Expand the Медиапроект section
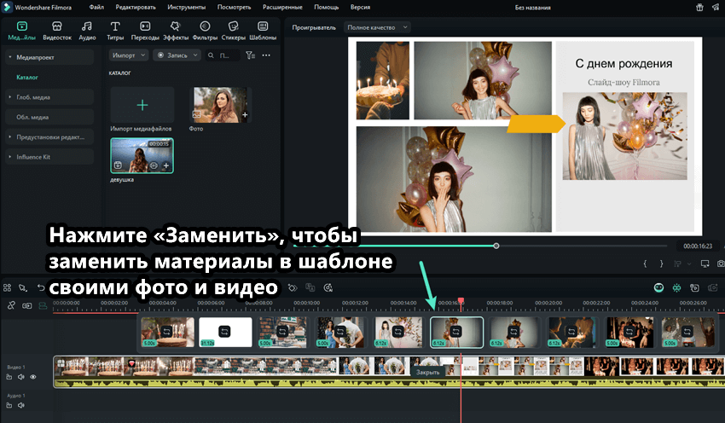 click(x=50, y=57)
